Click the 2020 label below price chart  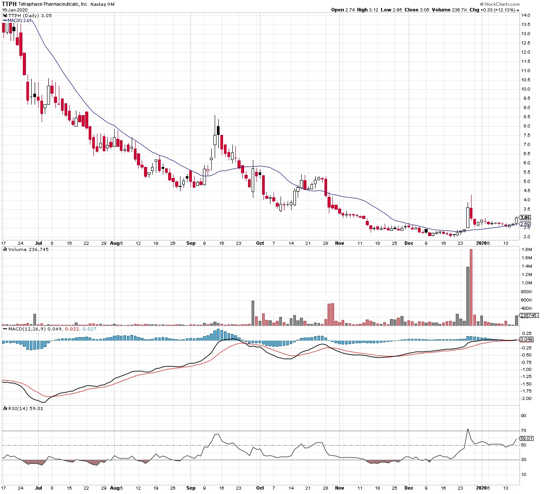481,243
